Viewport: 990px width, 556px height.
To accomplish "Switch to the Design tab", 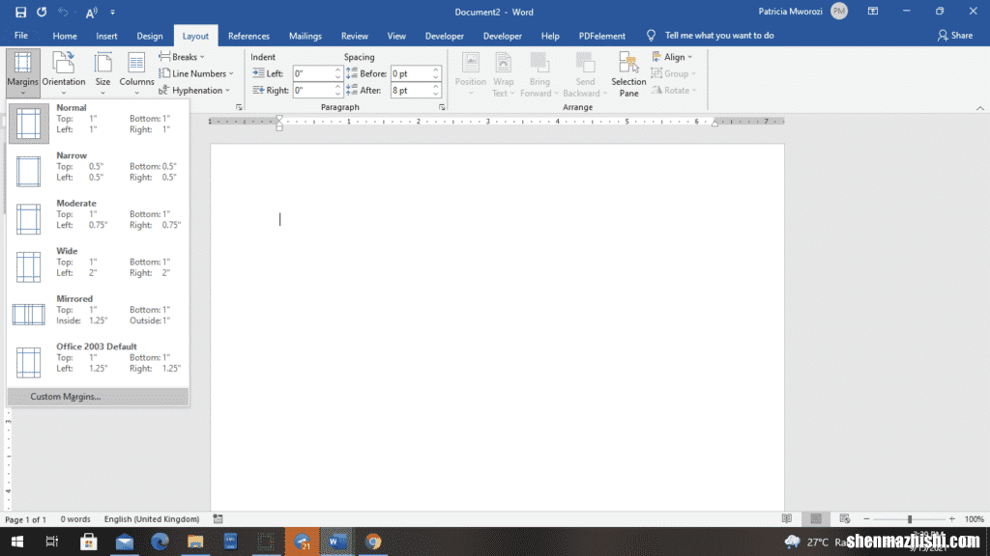I will point(150,36).
